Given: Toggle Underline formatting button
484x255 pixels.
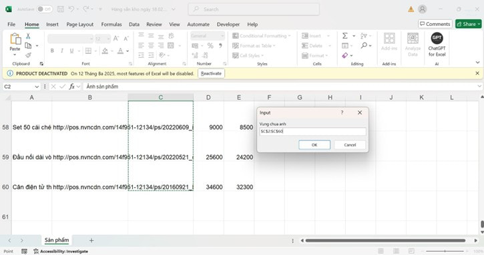Looking at the screenshot, I should click(x=71, y=51).
